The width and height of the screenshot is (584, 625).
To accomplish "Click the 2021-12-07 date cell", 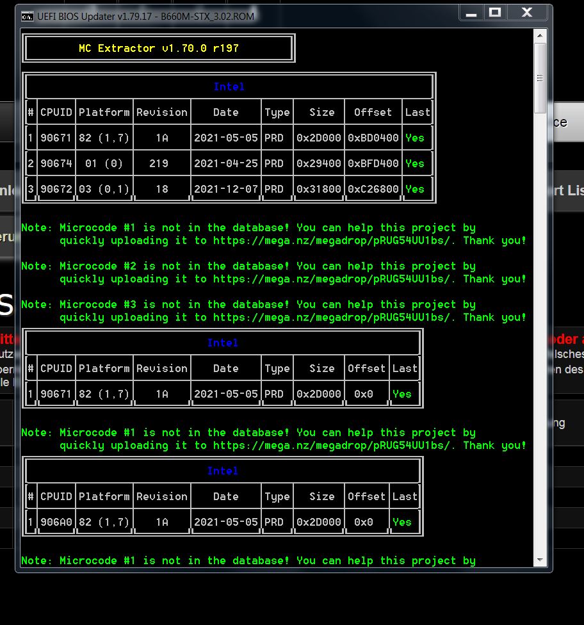I will [225, 189].
